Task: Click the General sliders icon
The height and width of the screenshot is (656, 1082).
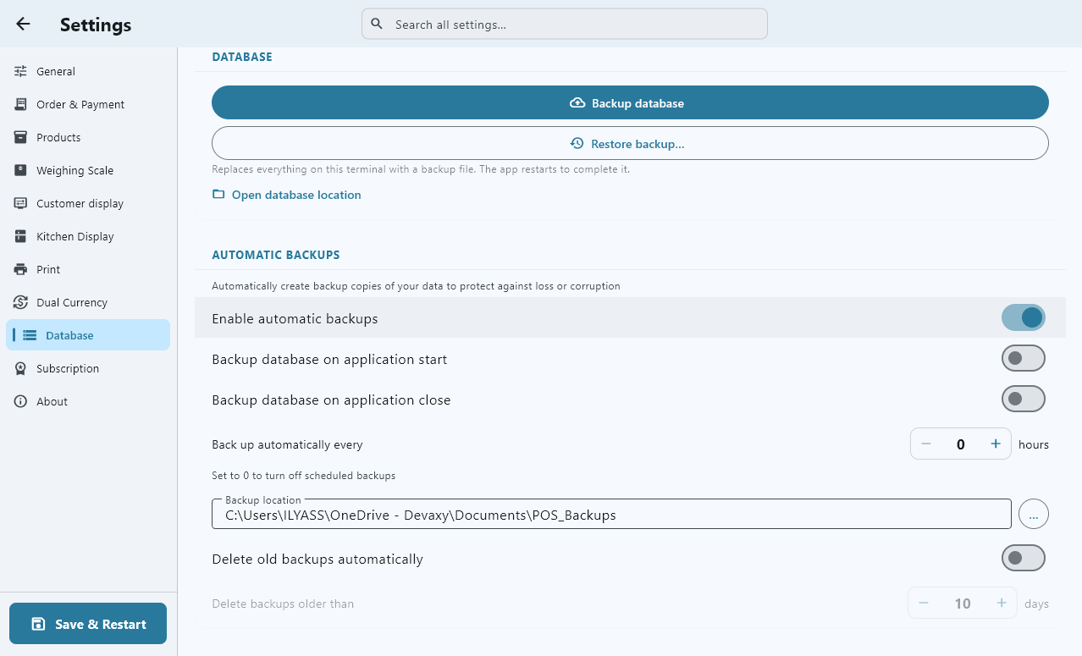Action: coord(20,71)
